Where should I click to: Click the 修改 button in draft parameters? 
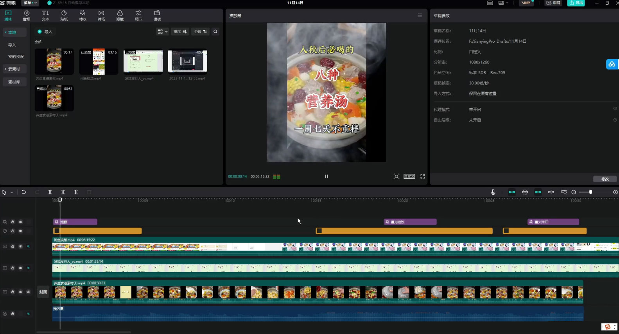(x=605, y=179)
